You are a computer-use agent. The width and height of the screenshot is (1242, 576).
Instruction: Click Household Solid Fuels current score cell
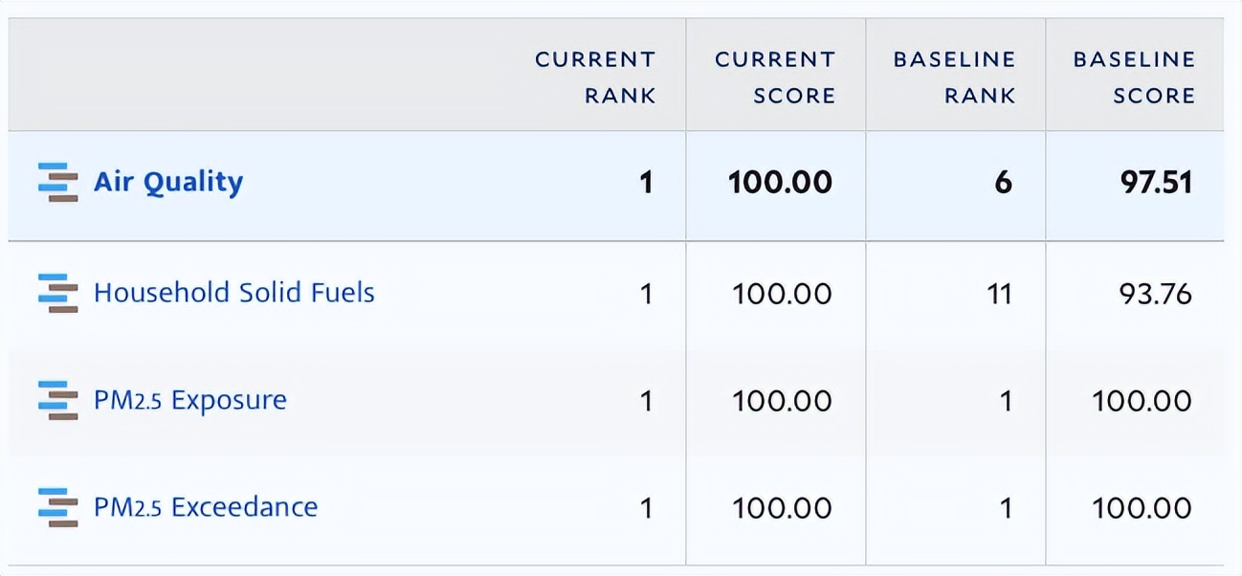[782, 293]
